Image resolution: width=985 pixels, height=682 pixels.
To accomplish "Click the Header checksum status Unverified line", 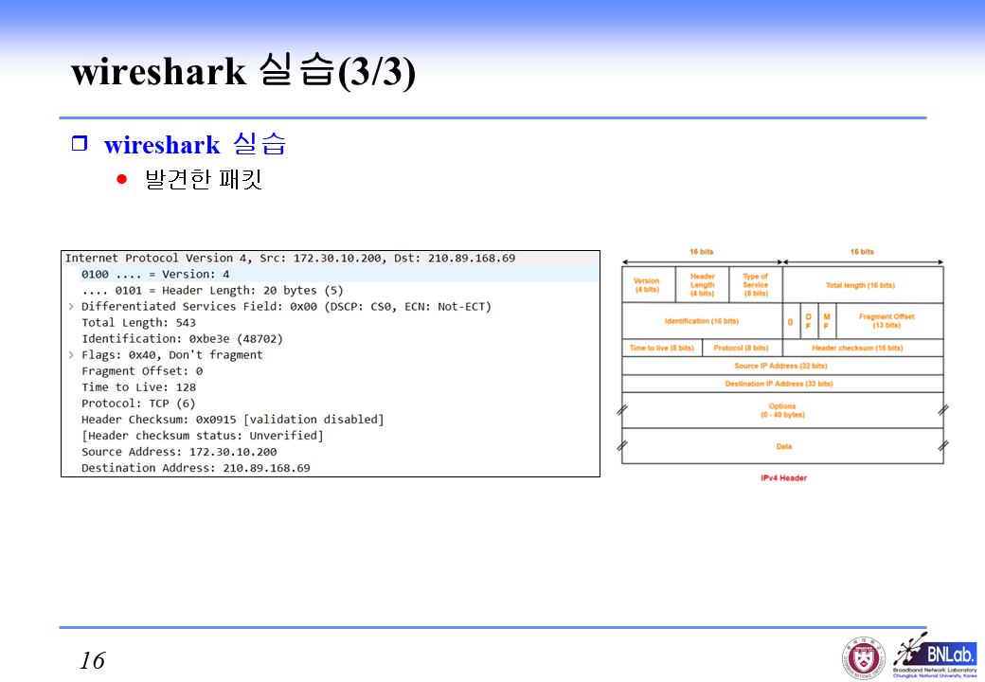I will (x=203, y=436).
